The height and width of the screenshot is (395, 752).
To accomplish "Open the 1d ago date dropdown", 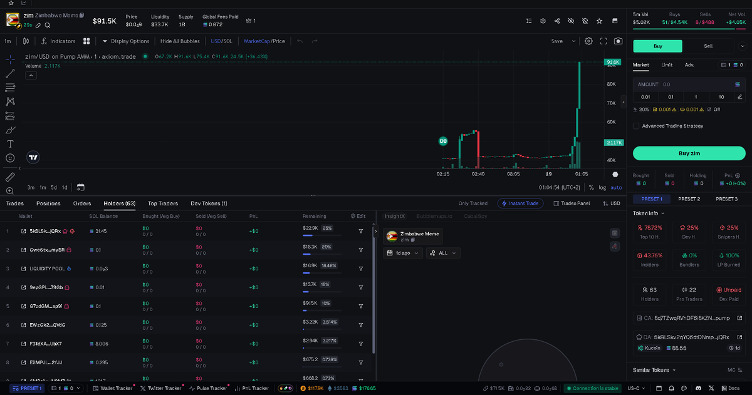I will tap(403, 253).
